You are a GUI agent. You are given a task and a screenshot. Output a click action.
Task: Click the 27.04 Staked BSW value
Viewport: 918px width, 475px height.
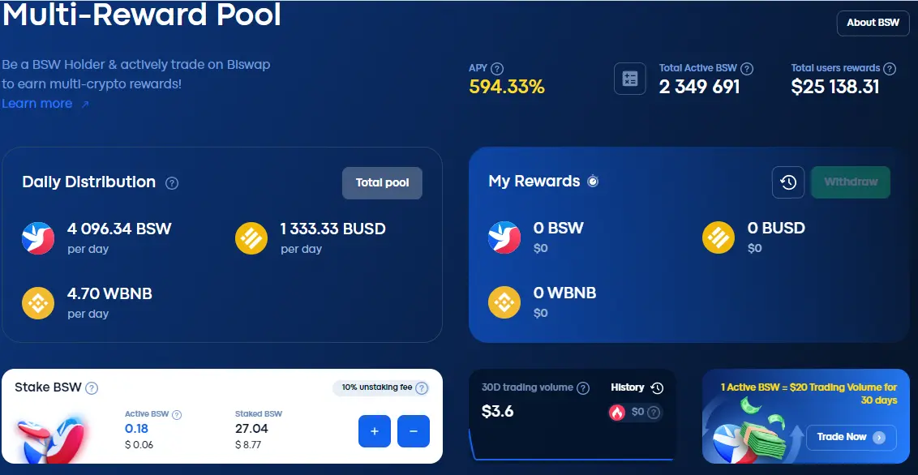(251, 429)
